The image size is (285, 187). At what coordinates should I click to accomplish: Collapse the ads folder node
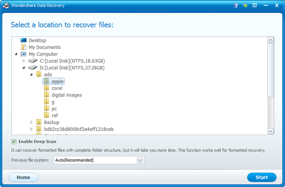31,75
